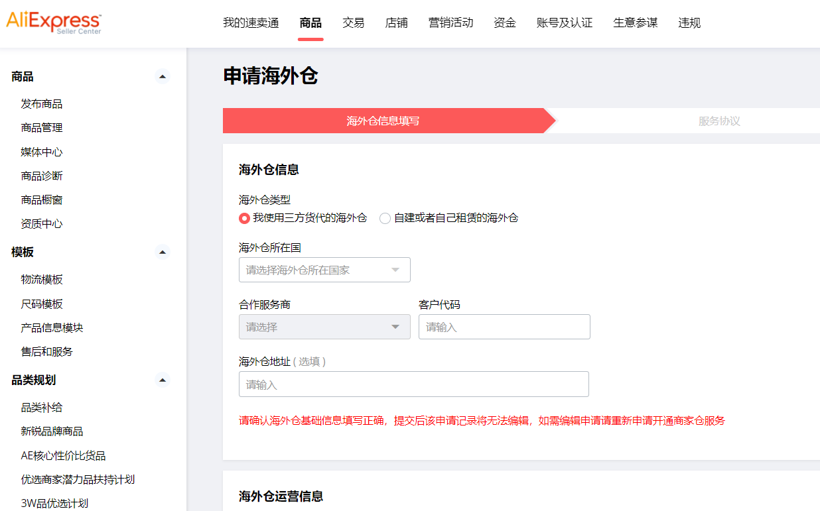Image resolution: width=820 pixels, height=511 pixels.
Task: Open 发布商品 in the sidebar
Action: (x=42, y=104)
